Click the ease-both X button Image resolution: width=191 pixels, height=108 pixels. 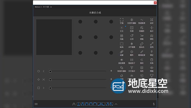pyautogui.click(x=44, y=79)
